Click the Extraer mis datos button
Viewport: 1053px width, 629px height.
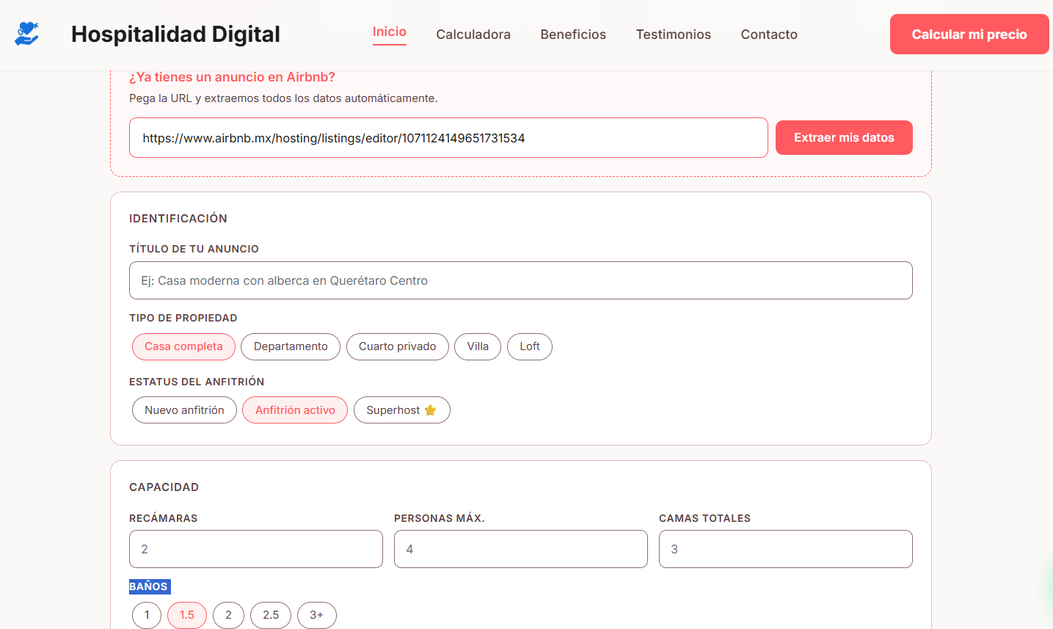tap(844, 138)
